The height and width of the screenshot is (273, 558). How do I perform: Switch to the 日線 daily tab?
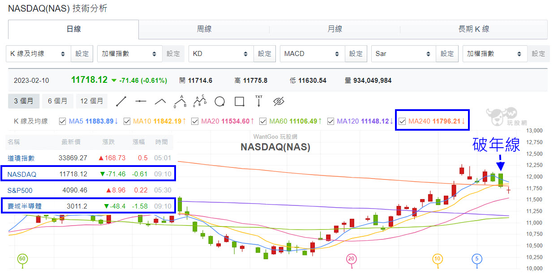point(73,29)
